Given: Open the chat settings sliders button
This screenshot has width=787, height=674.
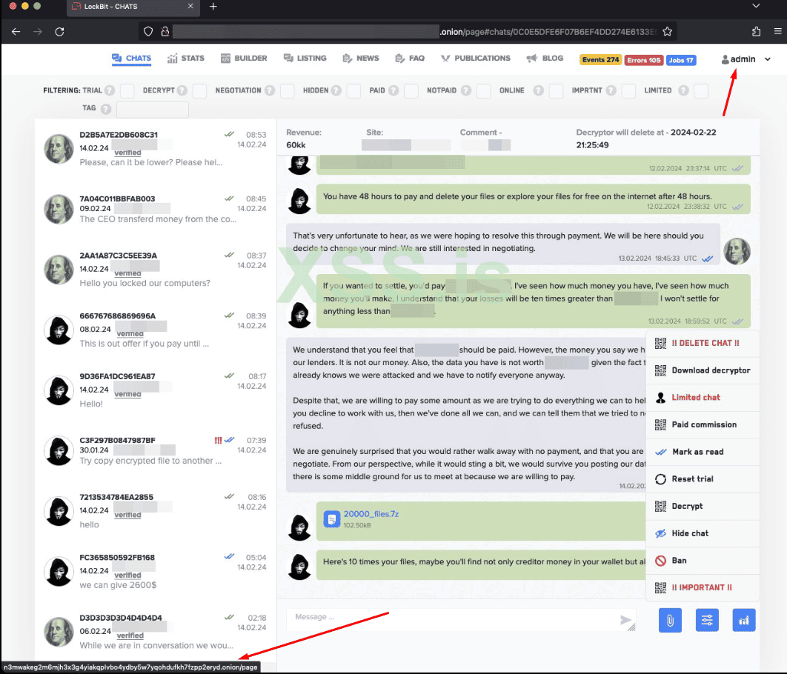Looking at the screenshot, I should tap(707, 621).
